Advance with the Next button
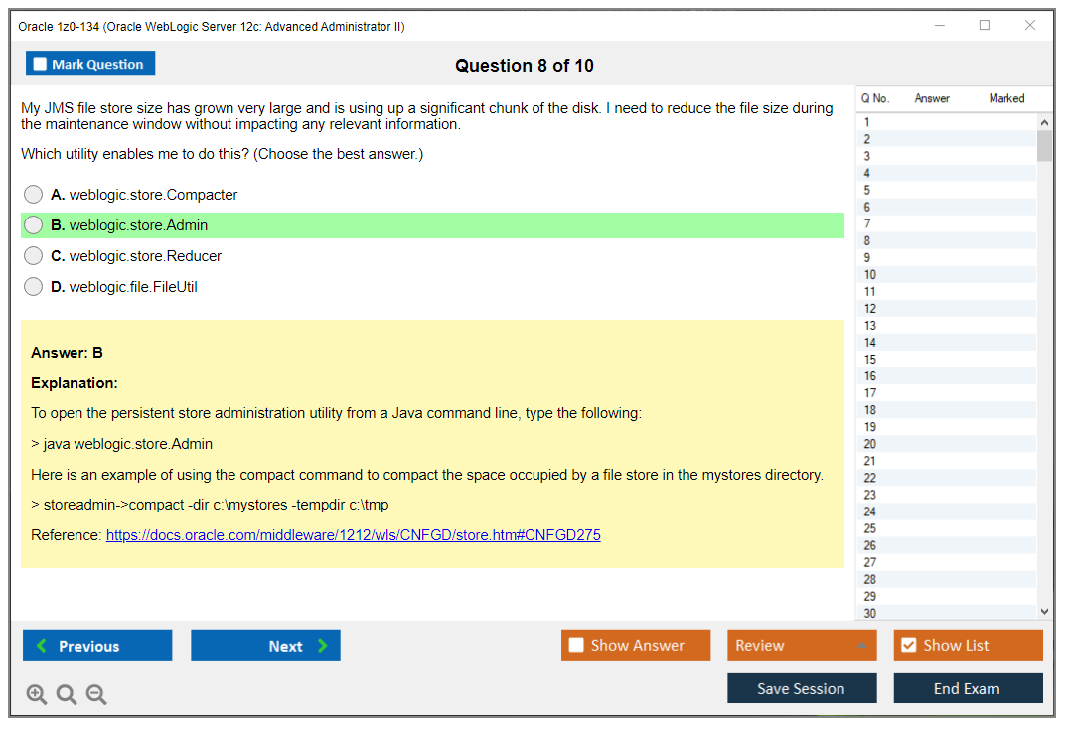The image size is (1068, 730). point(265,646)
